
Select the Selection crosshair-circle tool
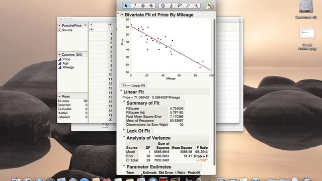pos(143,6)
